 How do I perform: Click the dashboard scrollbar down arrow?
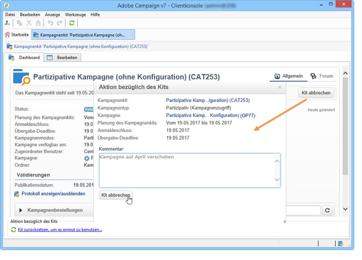346,209
